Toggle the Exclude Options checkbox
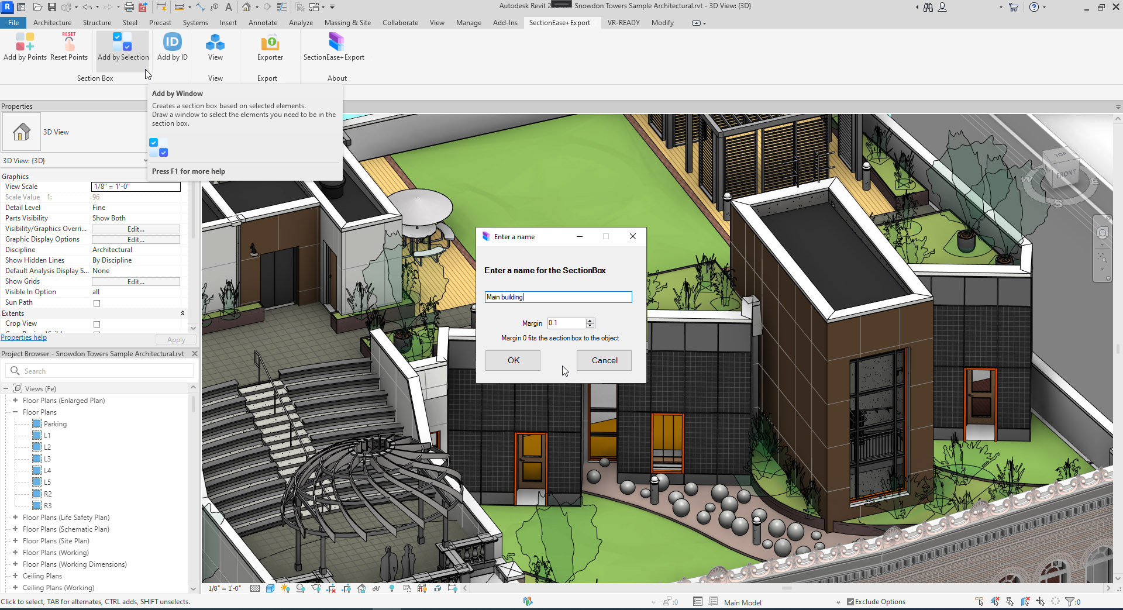 850,602
